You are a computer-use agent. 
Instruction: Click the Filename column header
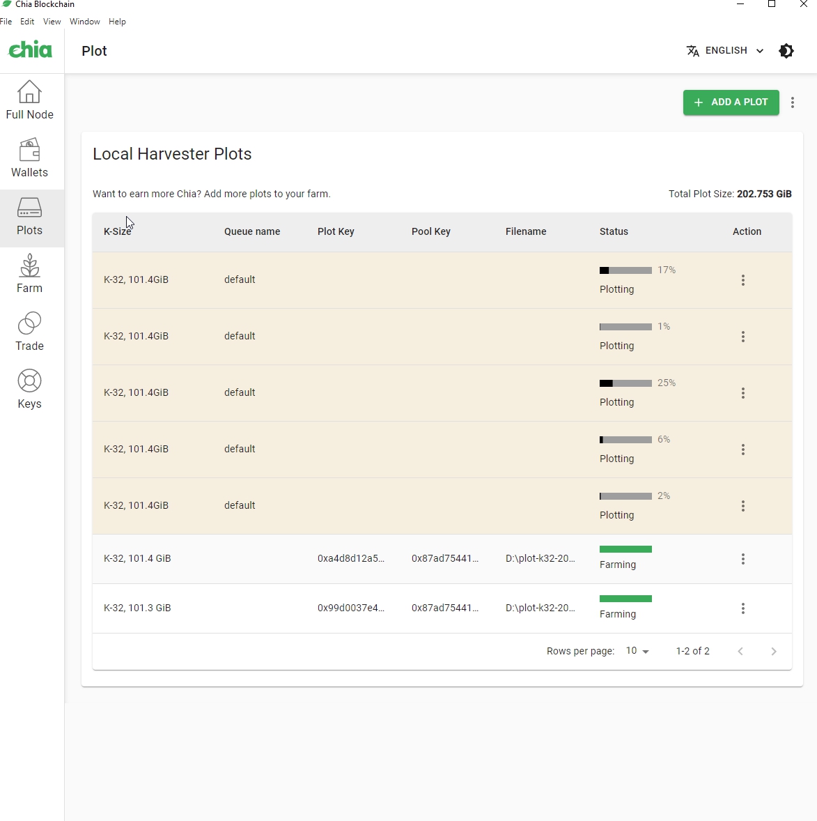[x=526, y=231]
